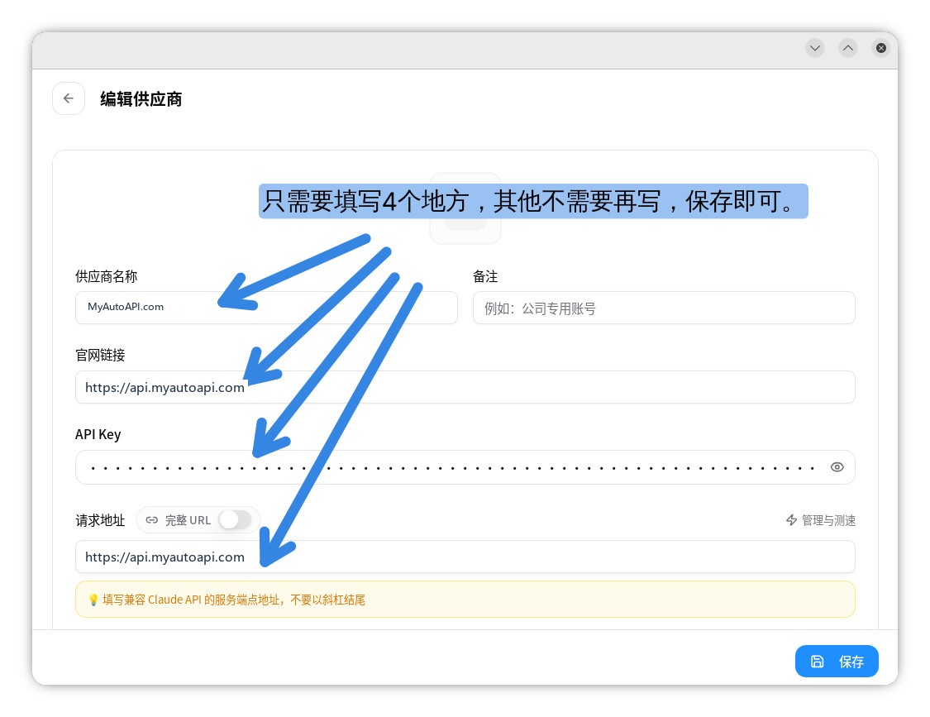Edit the 官网链接 URL field
This screenshot has width=930, height=717.
point(465,388)
